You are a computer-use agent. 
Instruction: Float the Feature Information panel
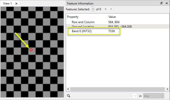pyautogui.click(x=161, y=3)
